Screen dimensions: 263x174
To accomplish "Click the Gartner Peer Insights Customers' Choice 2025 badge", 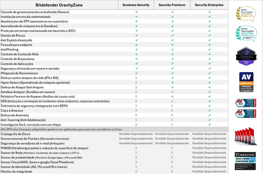I will (x=246, y=14).
